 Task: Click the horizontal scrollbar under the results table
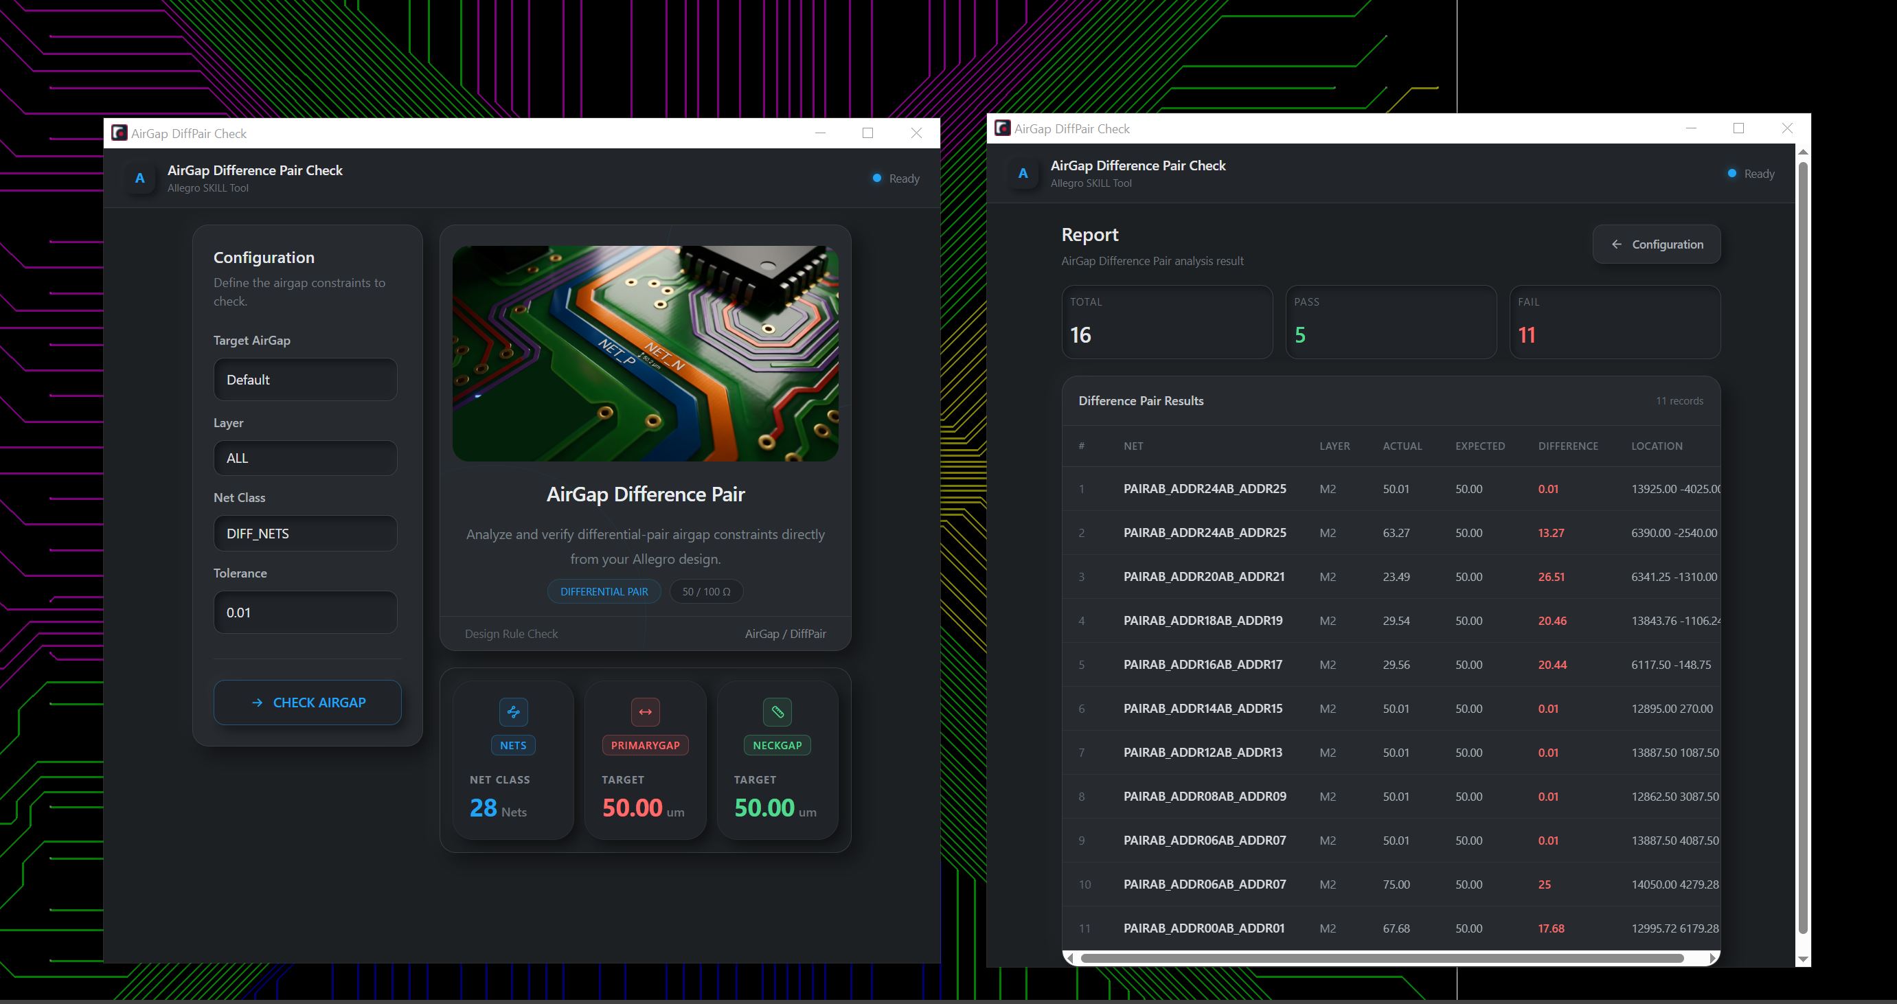(x=1381, y=957)
